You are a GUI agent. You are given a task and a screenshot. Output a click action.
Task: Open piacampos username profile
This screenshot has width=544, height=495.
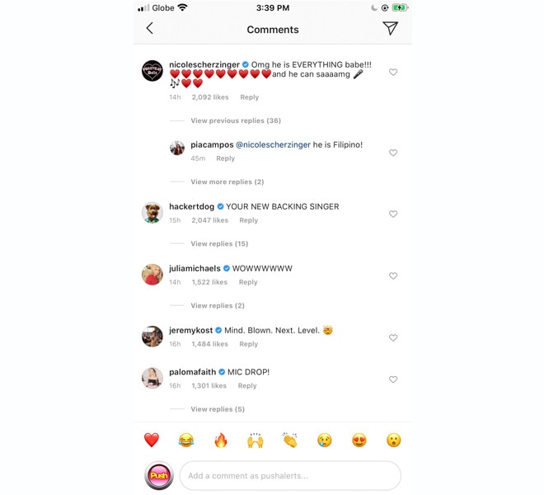212,144
